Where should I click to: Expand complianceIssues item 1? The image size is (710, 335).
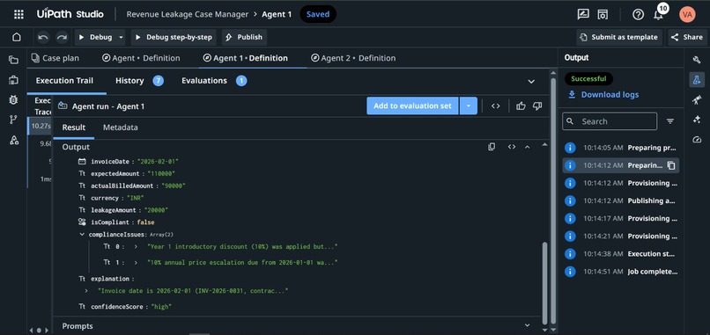click(136, 263)
